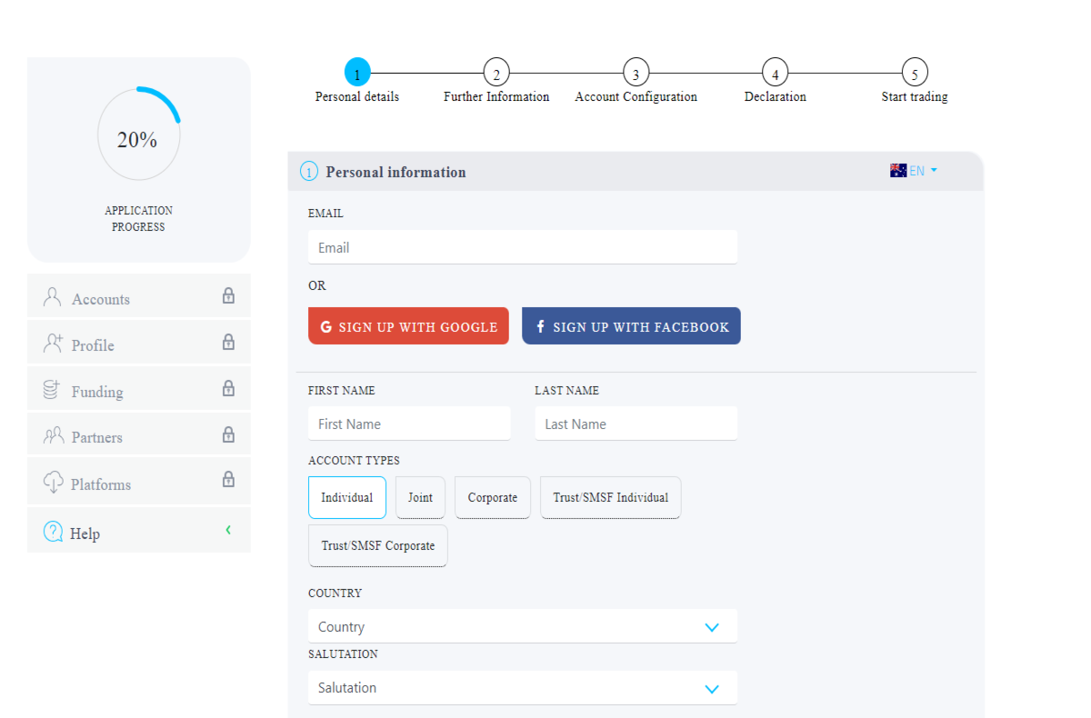Choose Trust/SMSF Corporate account type
This screenshot has width=1091, height=718.
[378, 545]
